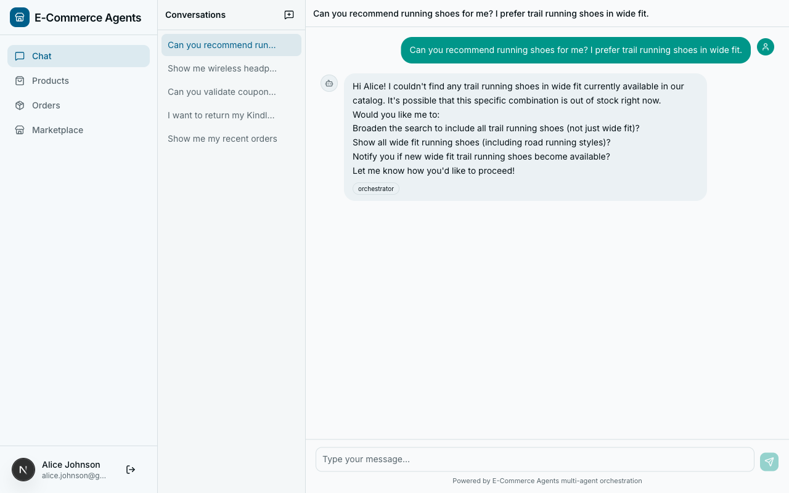Open the Products section via its box icon
Viewport: 789px width, 493px height.
pyautogui.click(x=20, y=80)
